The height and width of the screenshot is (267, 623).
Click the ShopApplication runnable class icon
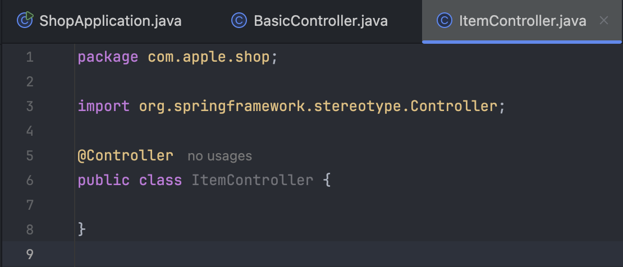pos(25,20)
